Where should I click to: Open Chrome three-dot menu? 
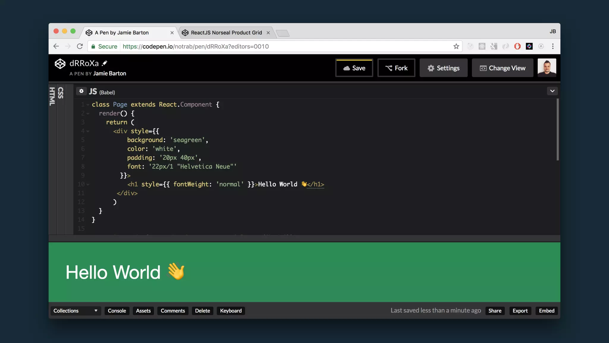553,46
